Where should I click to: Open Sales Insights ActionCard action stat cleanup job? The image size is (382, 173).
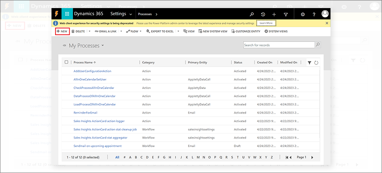click(x=105, y=129)
